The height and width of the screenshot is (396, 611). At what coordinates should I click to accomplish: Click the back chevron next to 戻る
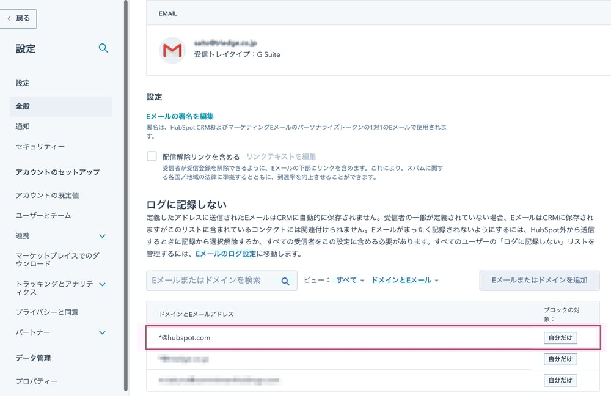(9, 18)
